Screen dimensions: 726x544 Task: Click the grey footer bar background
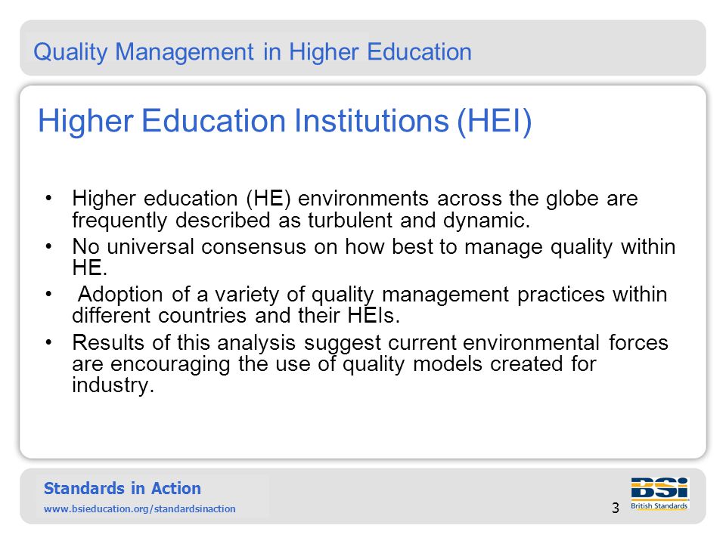[417, 496]
